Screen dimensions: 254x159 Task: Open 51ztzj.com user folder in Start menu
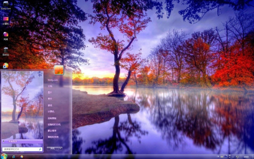click(x=53, y=80)
